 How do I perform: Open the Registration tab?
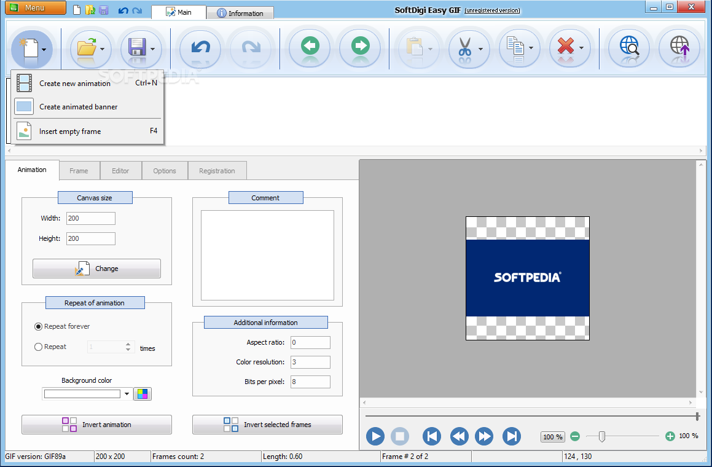tap(217, 171)
